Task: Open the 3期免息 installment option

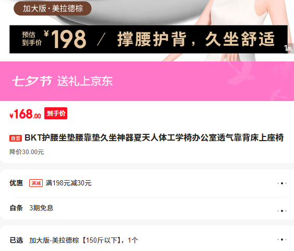Action: [x=41, y=208]
